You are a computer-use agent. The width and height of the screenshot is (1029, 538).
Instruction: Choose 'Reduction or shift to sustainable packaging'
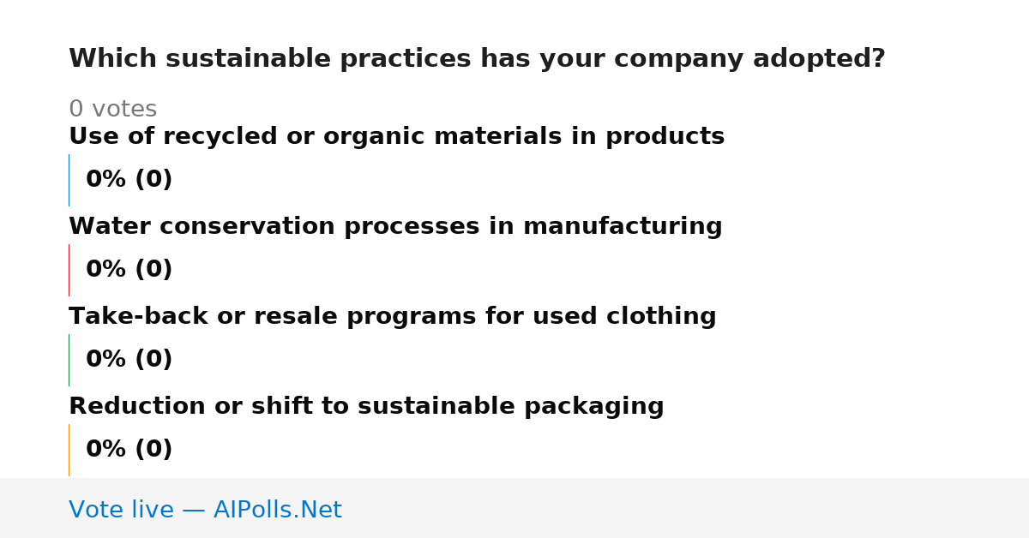click(x=366, y=407)
